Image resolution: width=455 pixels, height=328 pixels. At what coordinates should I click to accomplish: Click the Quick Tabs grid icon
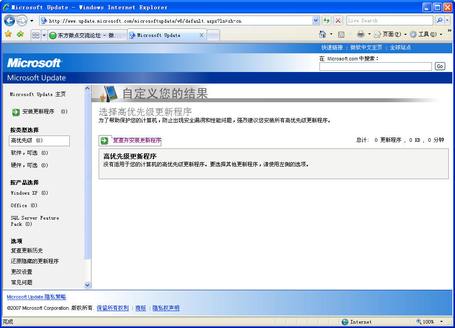[36, 36]
